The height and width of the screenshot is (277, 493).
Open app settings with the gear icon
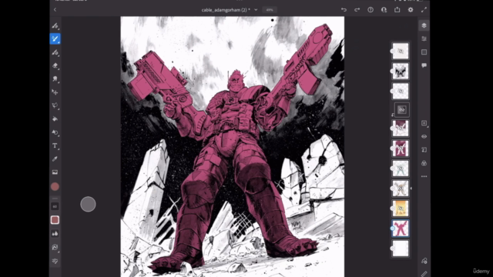[411, 10]
